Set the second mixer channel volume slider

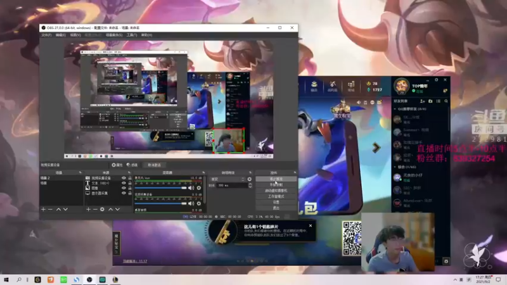point(161,203)
